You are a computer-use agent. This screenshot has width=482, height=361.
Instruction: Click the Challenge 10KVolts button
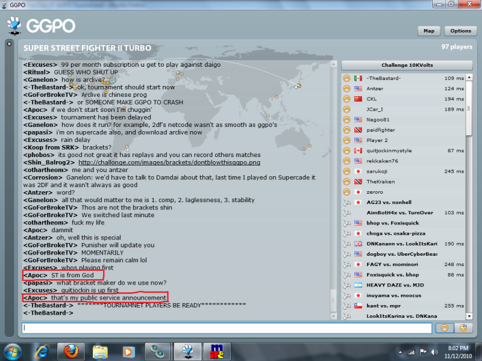[x=407, y=65]
